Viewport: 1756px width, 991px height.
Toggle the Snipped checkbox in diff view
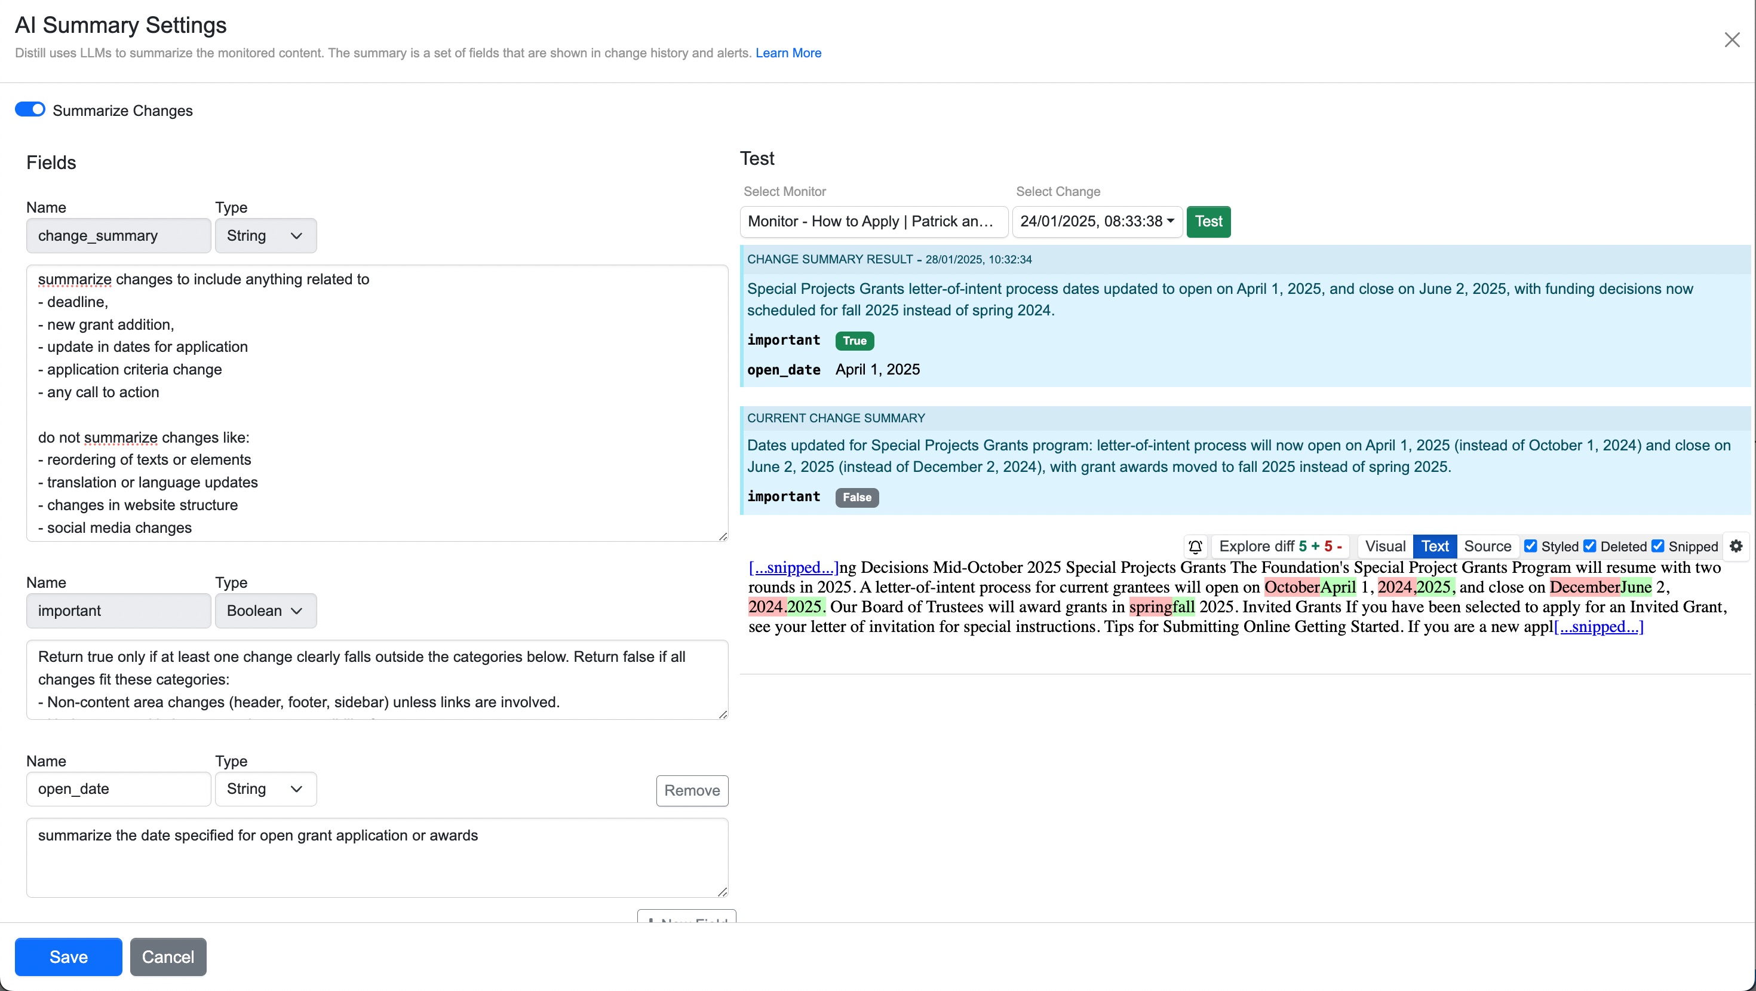[1662, 546]
